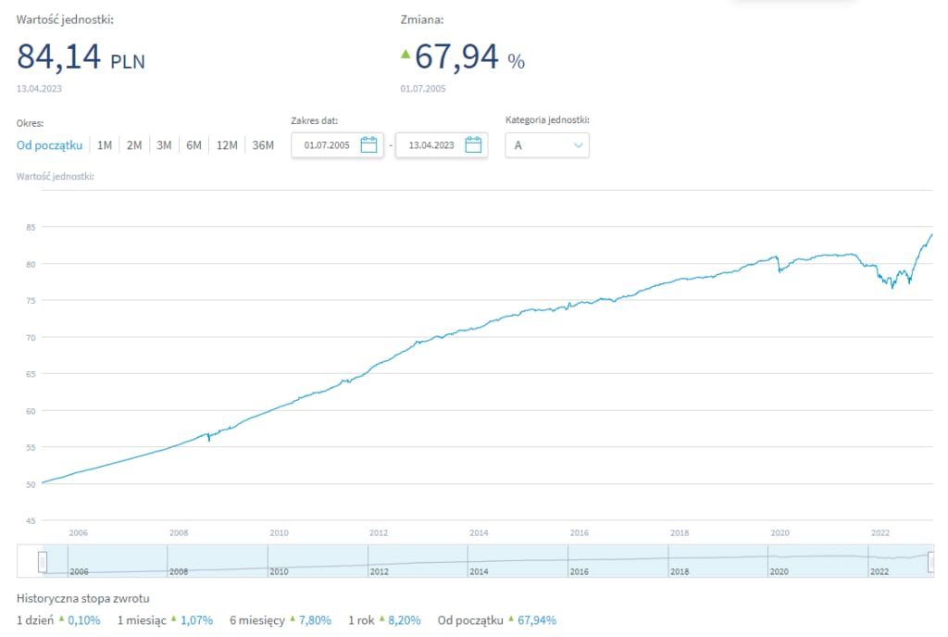Viewport: 948px width, 637px height.
Task: Click the chart line's 2020 dip
Action: [x=780, y=270]
